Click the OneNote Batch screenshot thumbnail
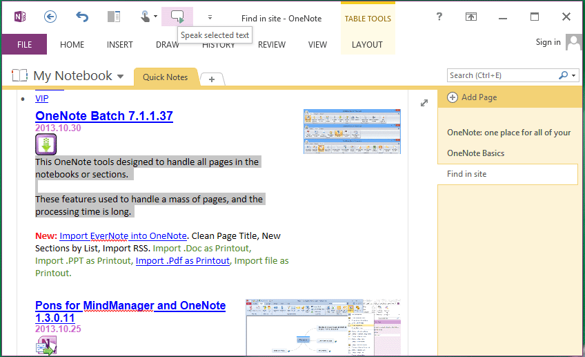585x357 pixels. [x=353, y=131]
